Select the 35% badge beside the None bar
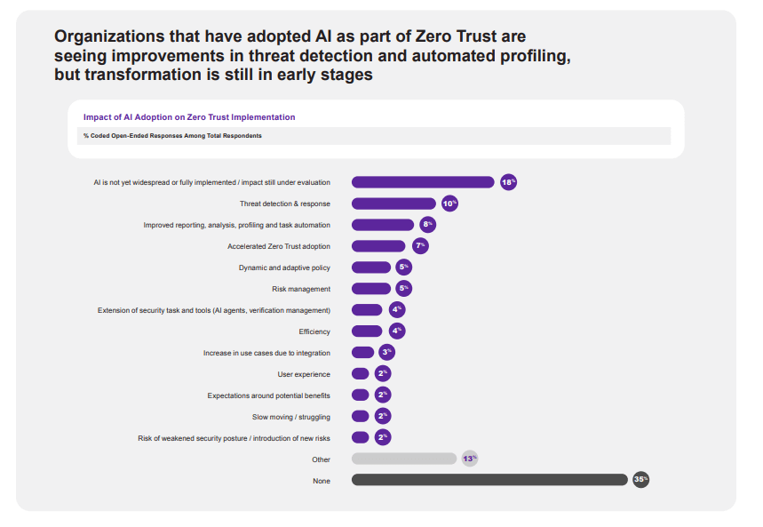Screen dimensions: 763x527 click(x=640, y=480)
